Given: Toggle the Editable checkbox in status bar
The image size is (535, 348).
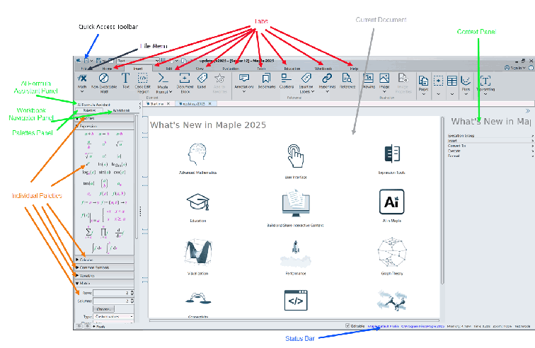Looking at the screenshot, I should tap(347, 326).
